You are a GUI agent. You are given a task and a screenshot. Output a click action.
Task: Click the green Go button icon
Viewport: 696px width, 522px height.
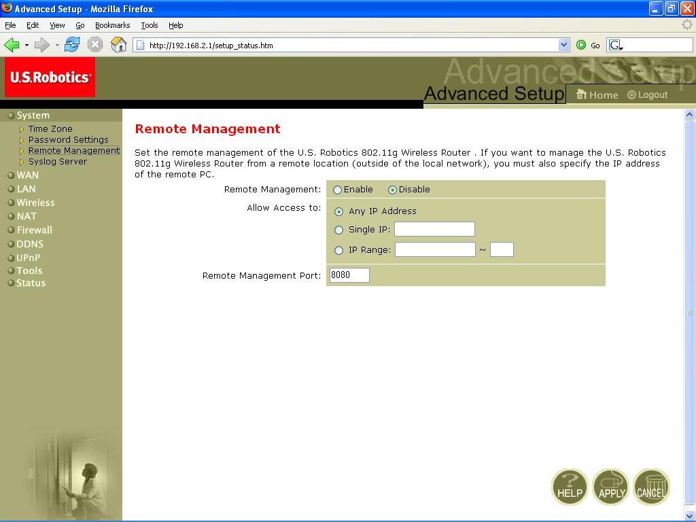click(581, 45)
